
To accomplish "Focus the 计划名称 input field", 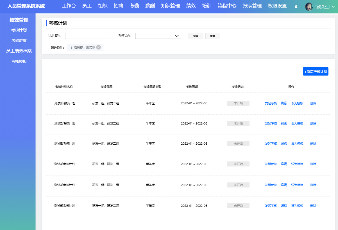I will click(x=88, y=36).
